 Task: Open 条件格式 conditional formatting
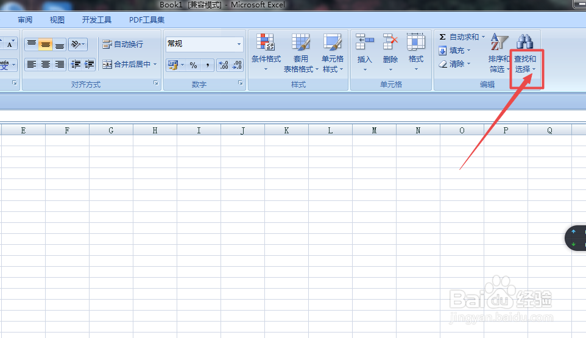(x=266, y=52)
